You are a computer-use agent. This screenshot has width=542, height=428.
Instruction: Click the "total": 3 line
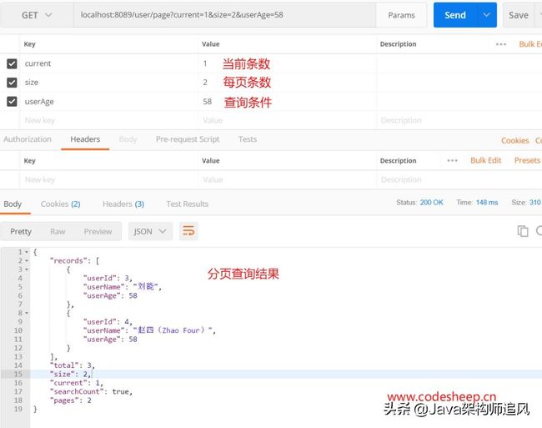(73, 365)
